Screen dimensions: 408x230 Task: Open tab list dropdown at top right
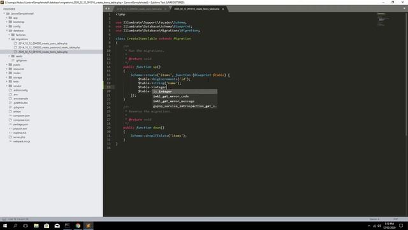(x=404, y=8)
